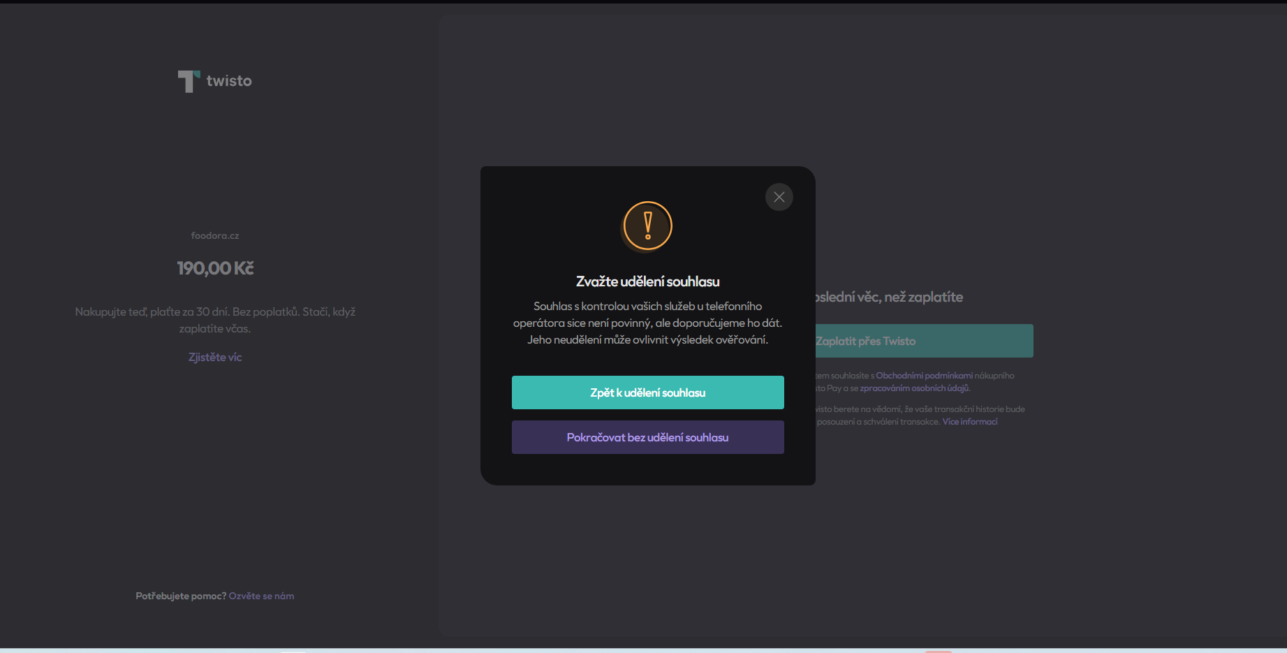Viewport: 1287px width, 653px height.
Task: Click the orange warning exclamation icon
Action: (647, 226)
